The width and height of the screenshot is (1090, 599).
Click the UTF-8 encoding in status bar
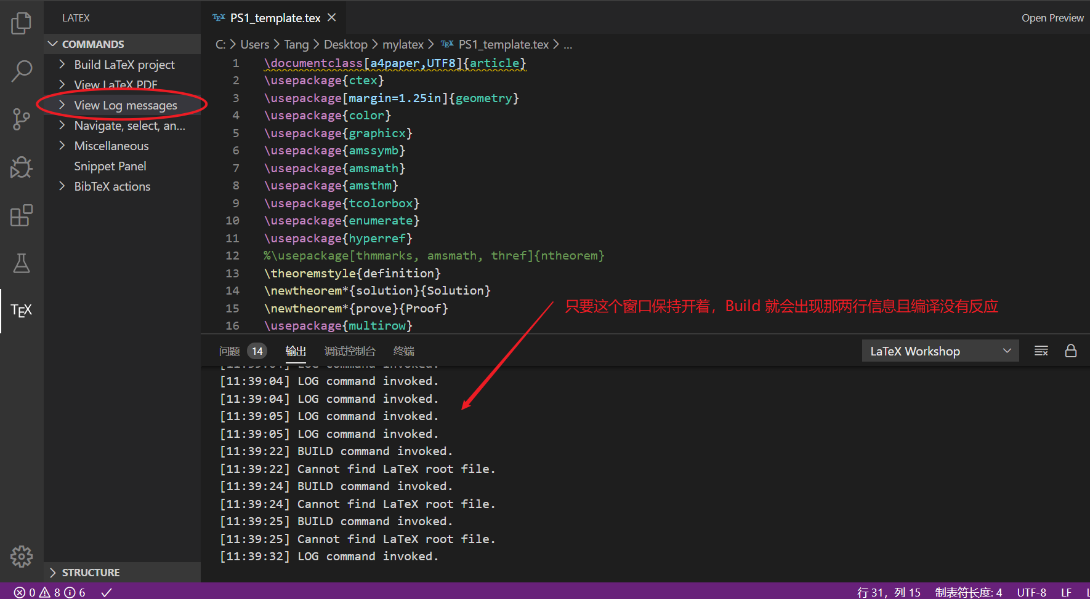click(1031, 592)
